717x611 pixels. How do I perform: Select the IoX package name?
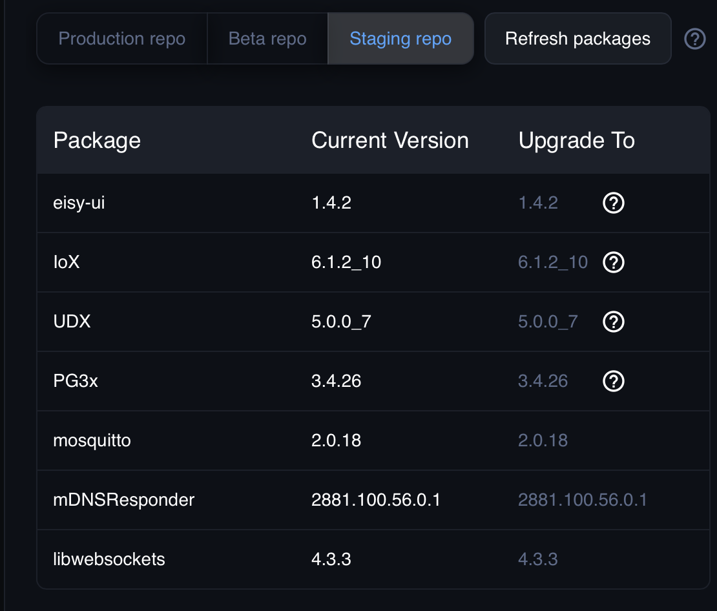tap(67, 262)
